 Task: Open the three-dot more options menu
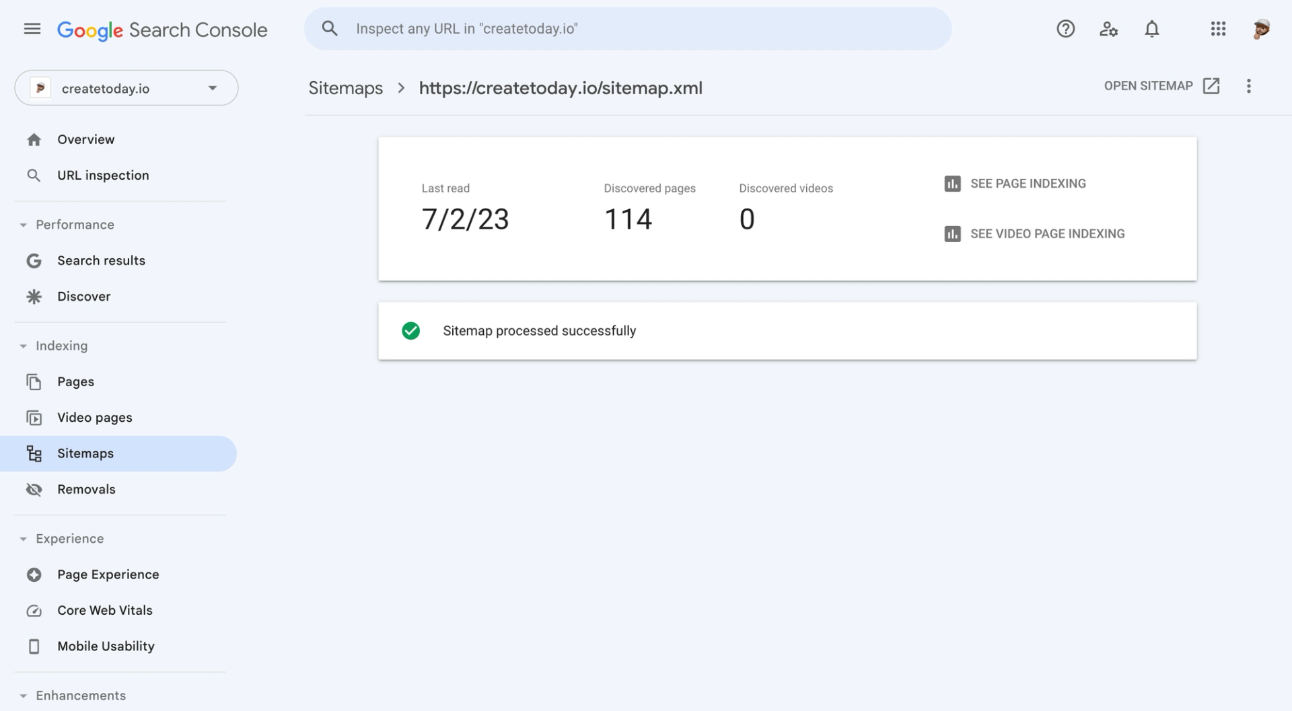click(1248, 86)
